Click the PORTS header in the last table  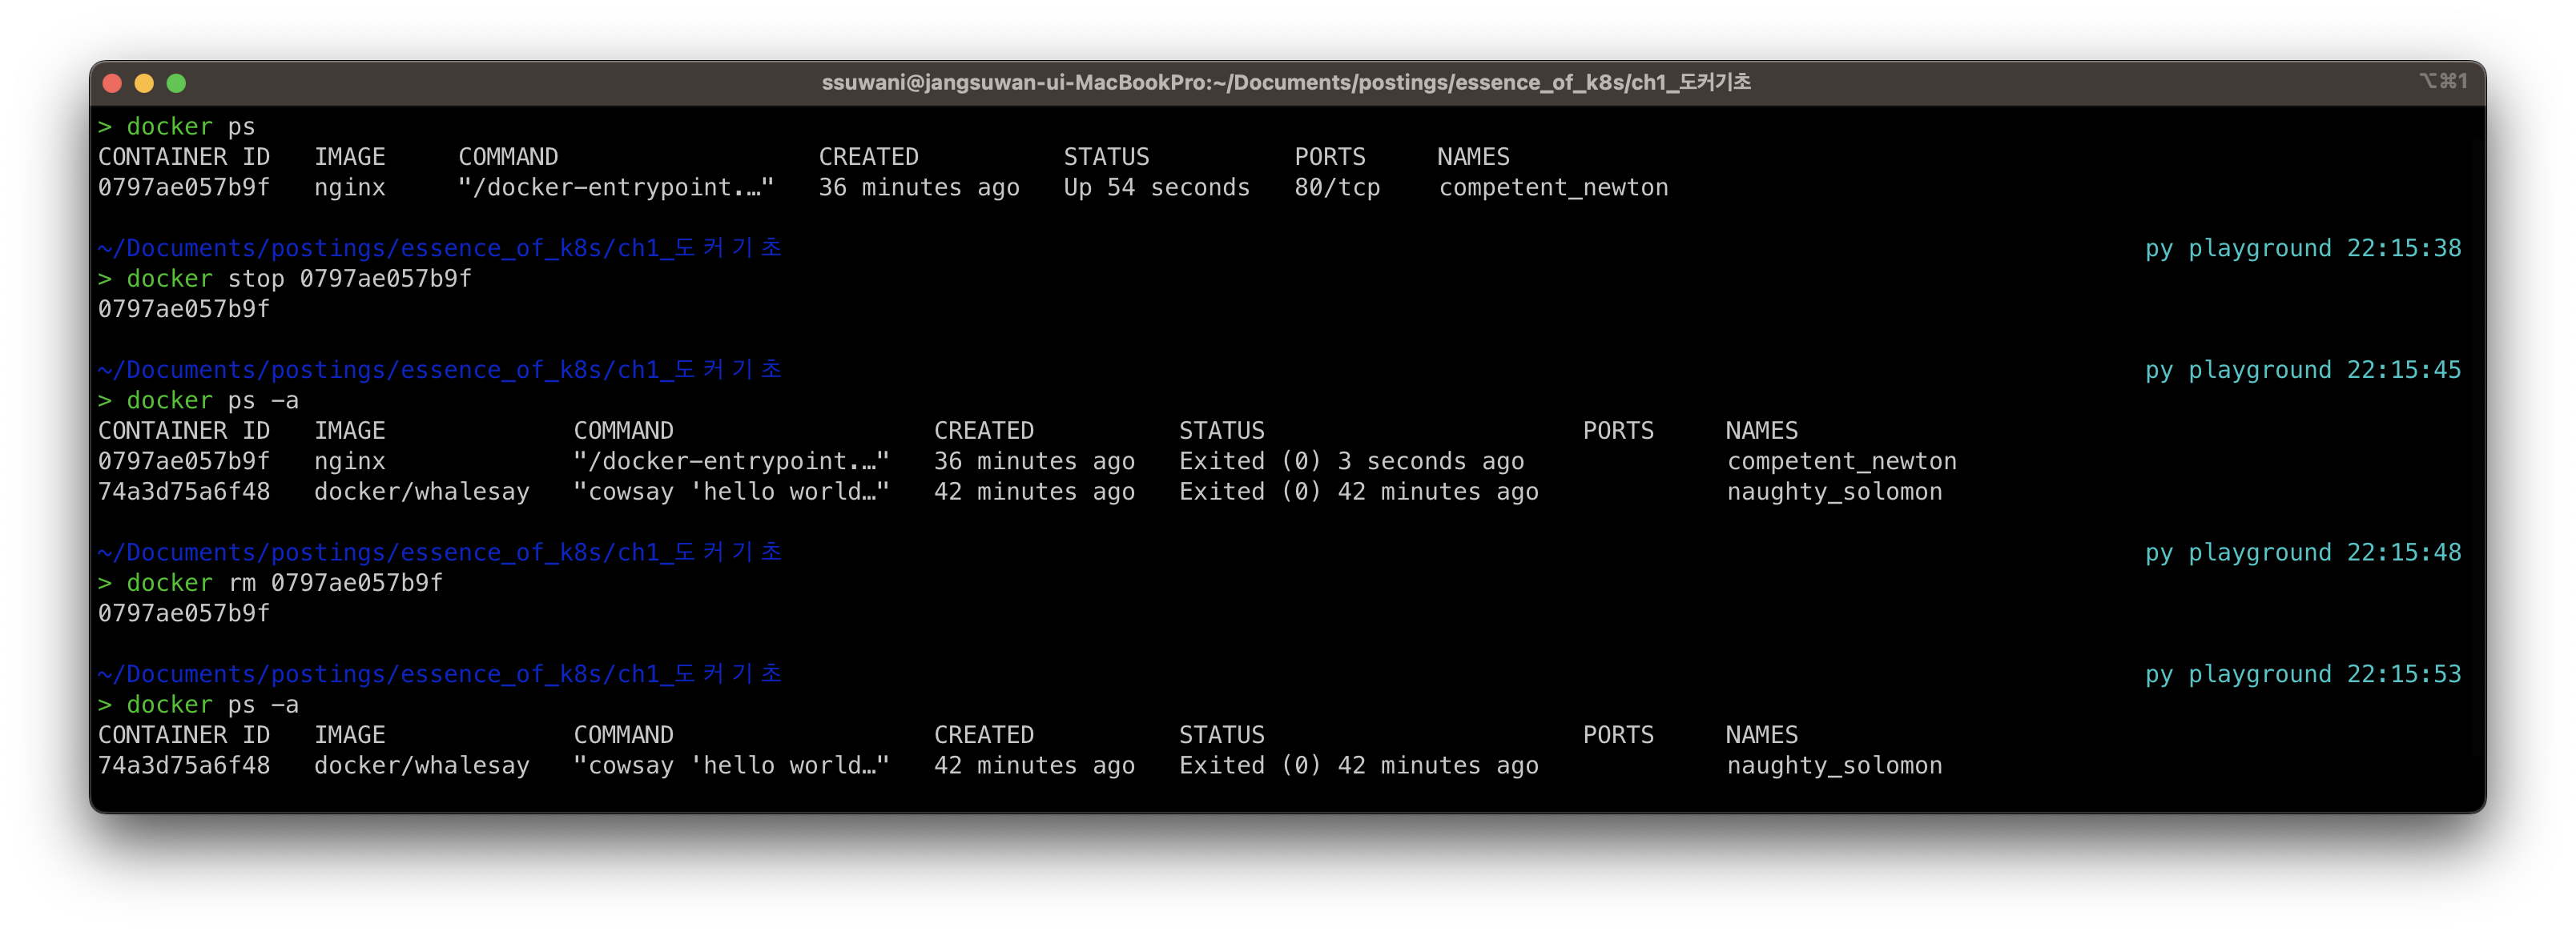coord(1618,735)
